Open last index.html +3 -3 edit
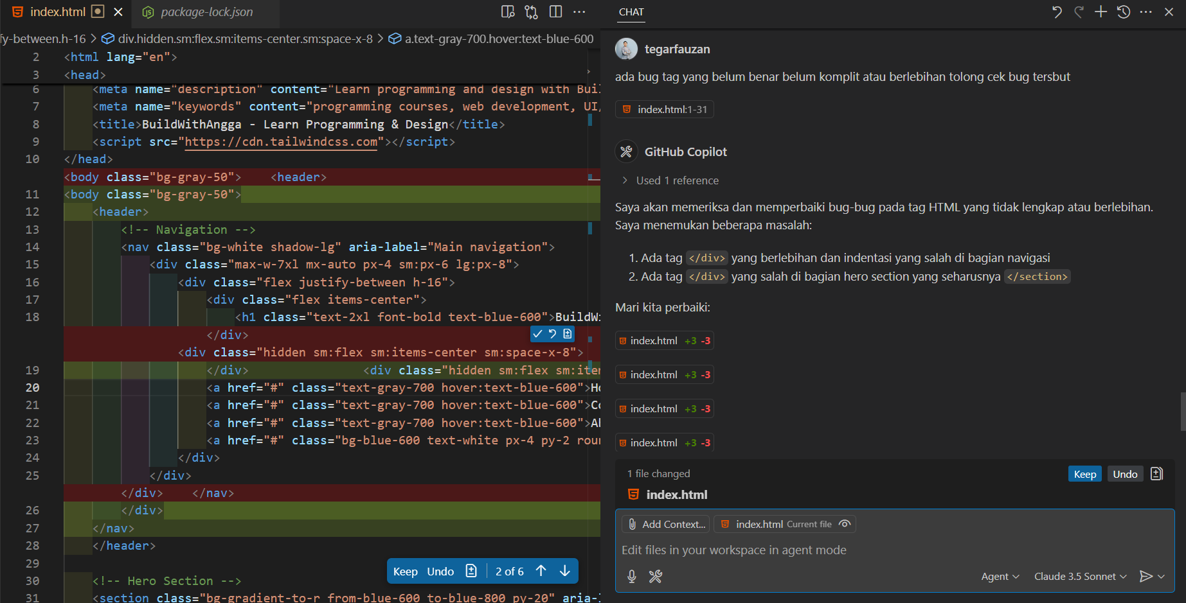This screenshot has height=603, width=1186. [665, 442]
